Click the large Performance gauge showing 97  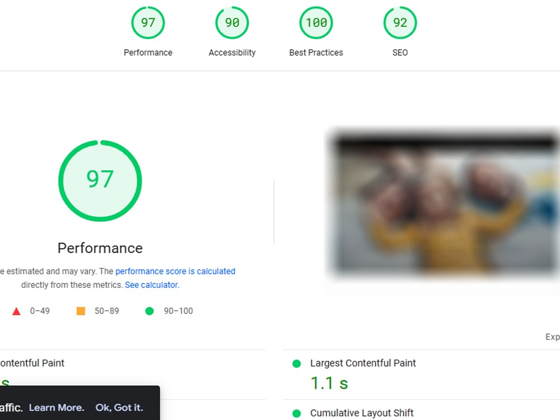click(x=100, y=181)
